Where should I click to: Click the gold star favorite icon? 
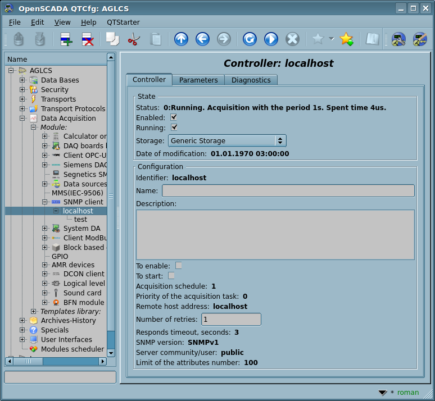point(346,39)
